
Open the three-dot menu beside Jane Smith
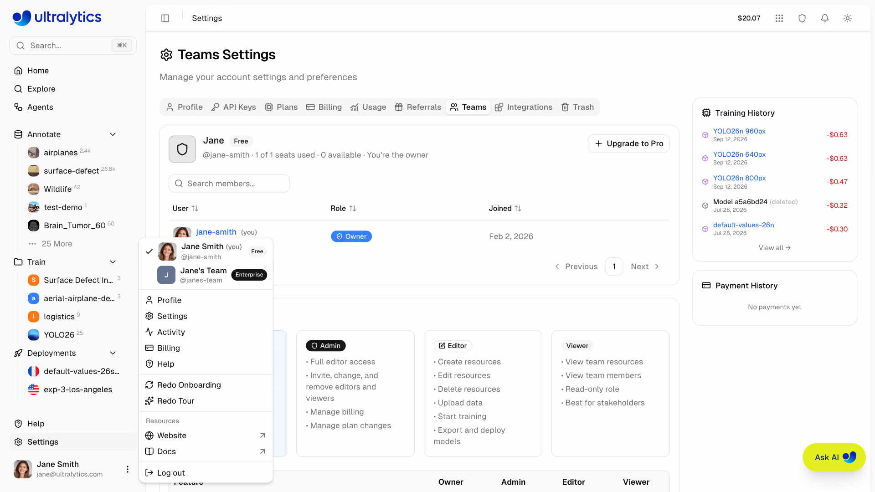pyautogui.click(x=128, y=469)
